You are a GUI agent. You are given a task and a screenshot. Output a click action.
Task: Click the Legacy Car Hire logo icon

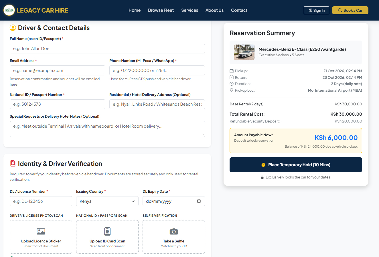pos(9,10)
